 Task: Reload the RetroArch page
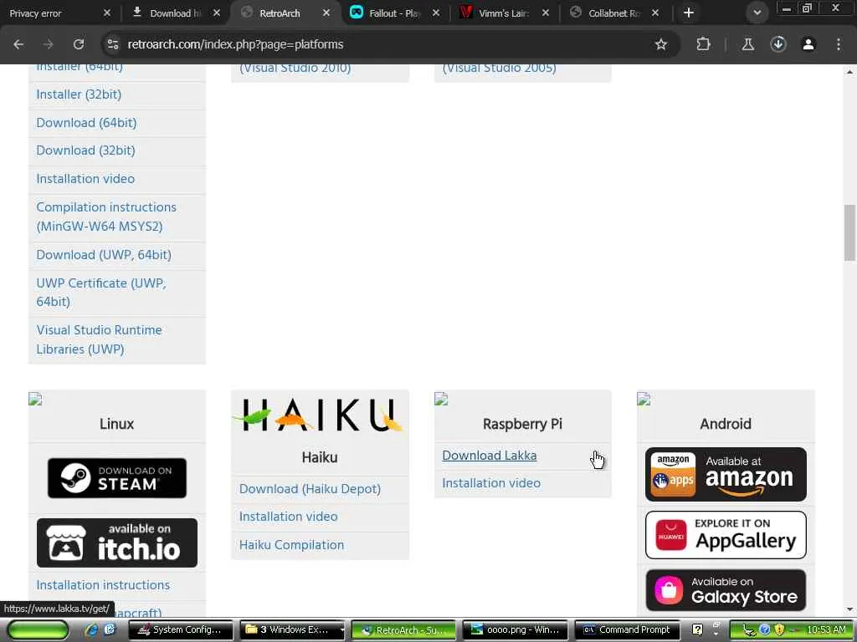click(x=79, y=44)
